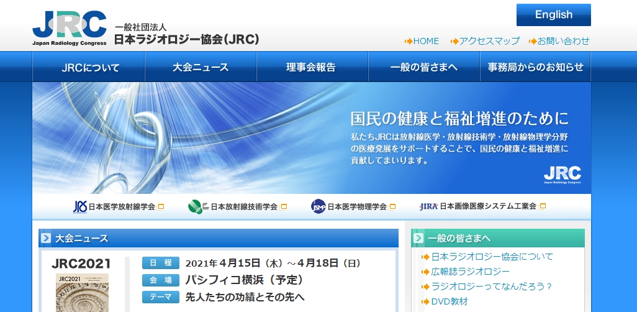
Task: Open the アクセスマップ link
Action: click(489, 41)
